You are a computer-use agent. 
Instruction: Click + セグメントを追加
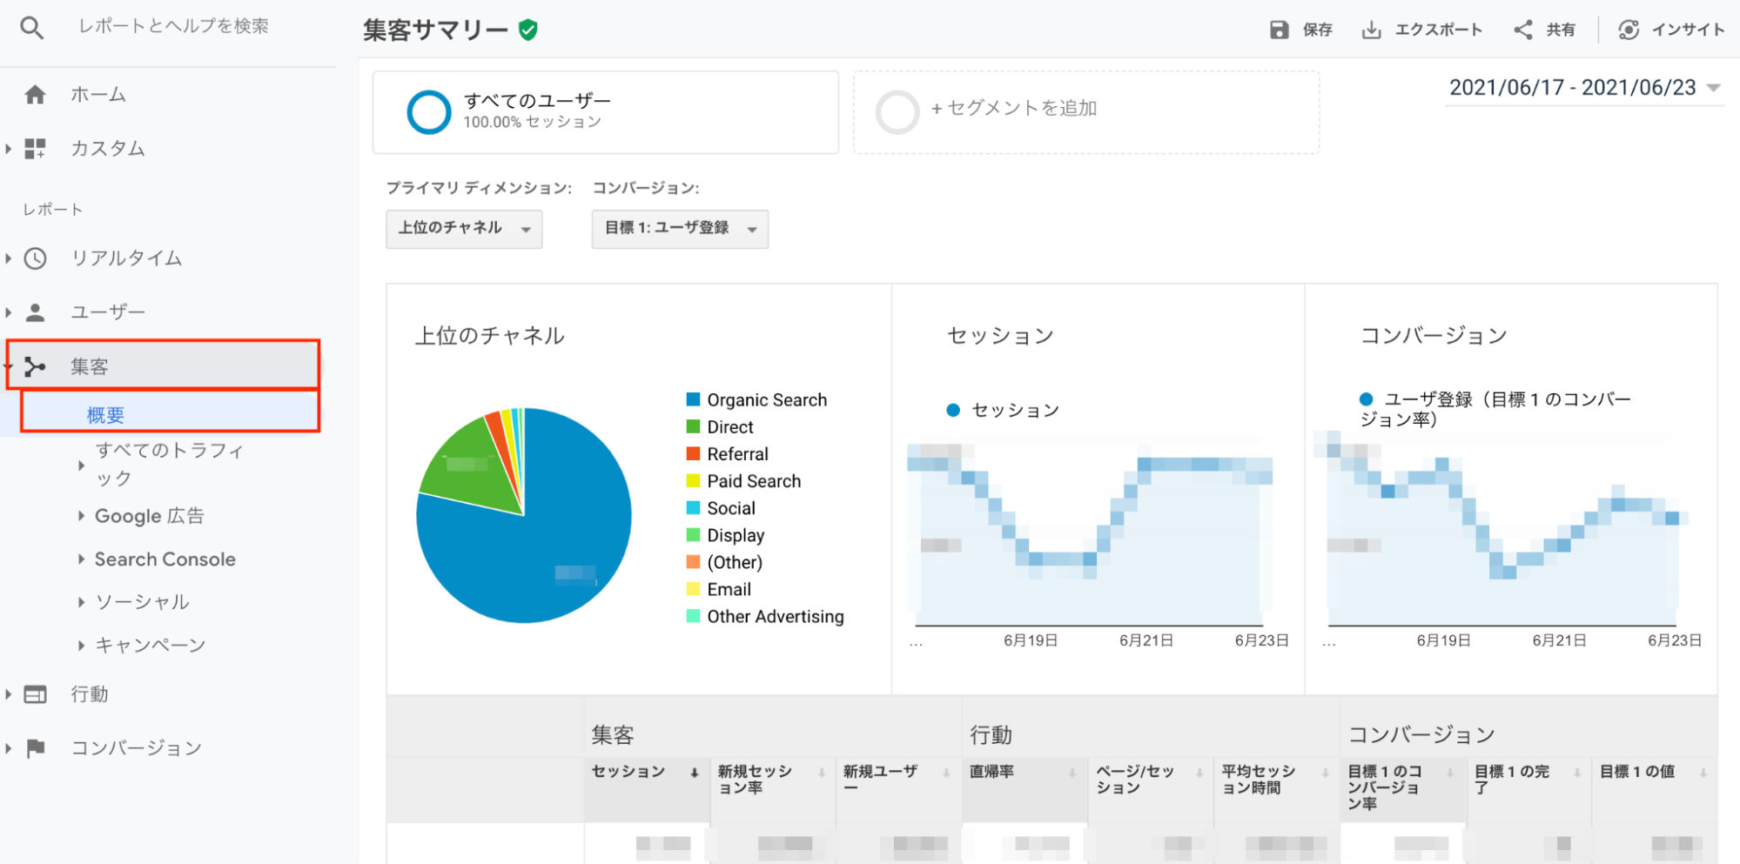pyautogui.click(x=1014, y=108)
